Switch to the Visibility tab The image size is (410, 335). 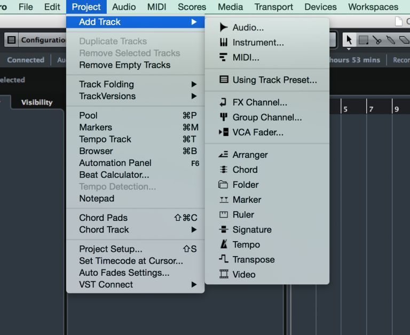(37, 102)
